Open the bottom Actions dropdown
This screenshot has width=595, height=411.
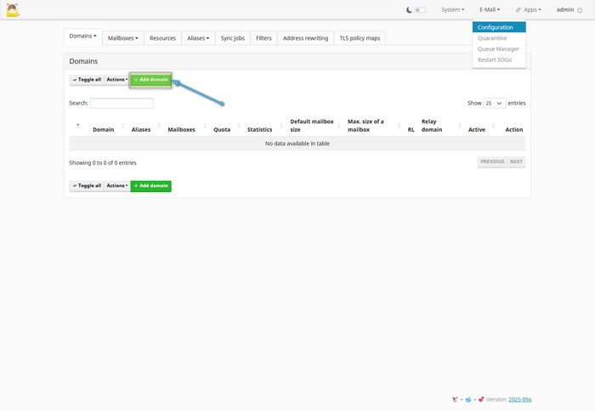(117, 186)
